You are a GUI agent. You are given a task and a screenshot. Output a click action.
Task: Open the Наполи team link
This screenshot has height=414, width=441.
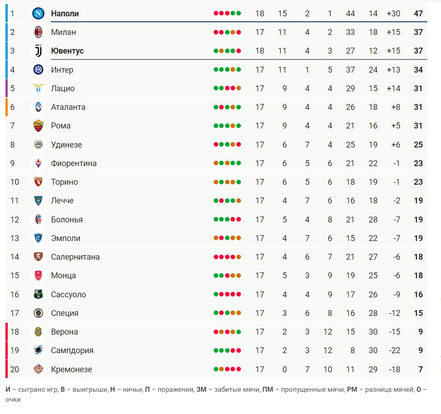[x=65, y=14]
